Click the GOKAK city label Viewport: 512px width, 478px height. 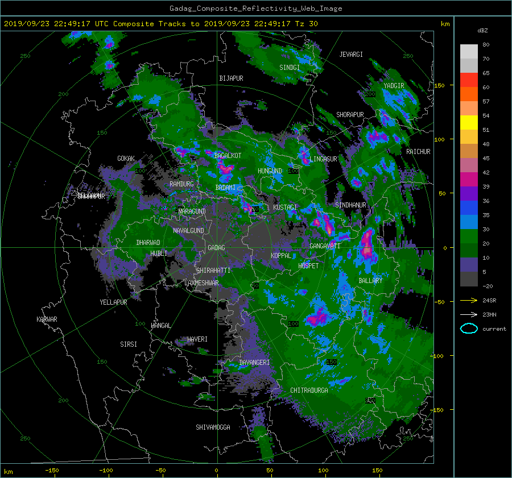click(126, 159)
